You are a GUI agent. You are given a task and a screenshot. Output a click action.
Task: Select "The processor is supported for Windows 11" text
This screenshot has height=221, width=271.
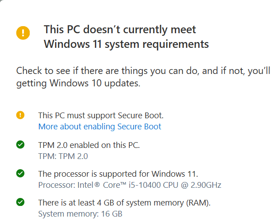118,174
